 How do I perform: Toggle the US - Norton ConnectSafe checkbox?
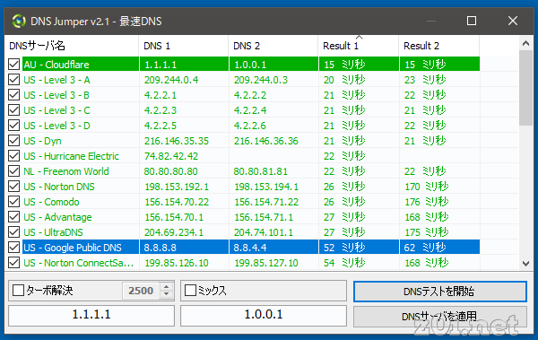13,263
